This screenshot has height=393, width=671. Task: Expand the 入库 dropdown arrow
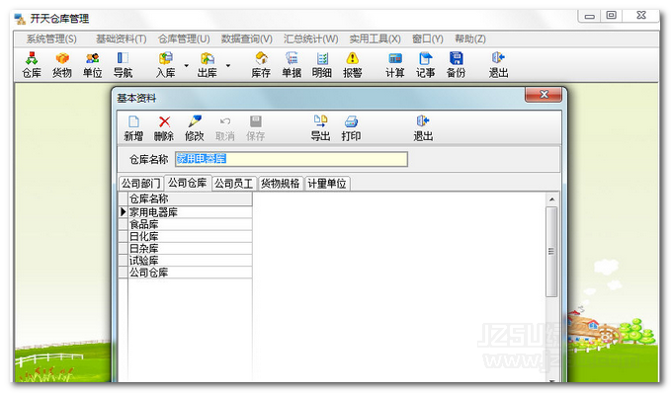pyautogui.click(x=186, y=65)
